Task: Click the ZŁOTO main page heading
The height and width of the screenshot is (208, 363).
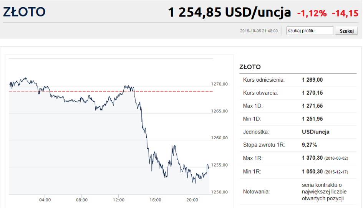Action: (24, 12)
